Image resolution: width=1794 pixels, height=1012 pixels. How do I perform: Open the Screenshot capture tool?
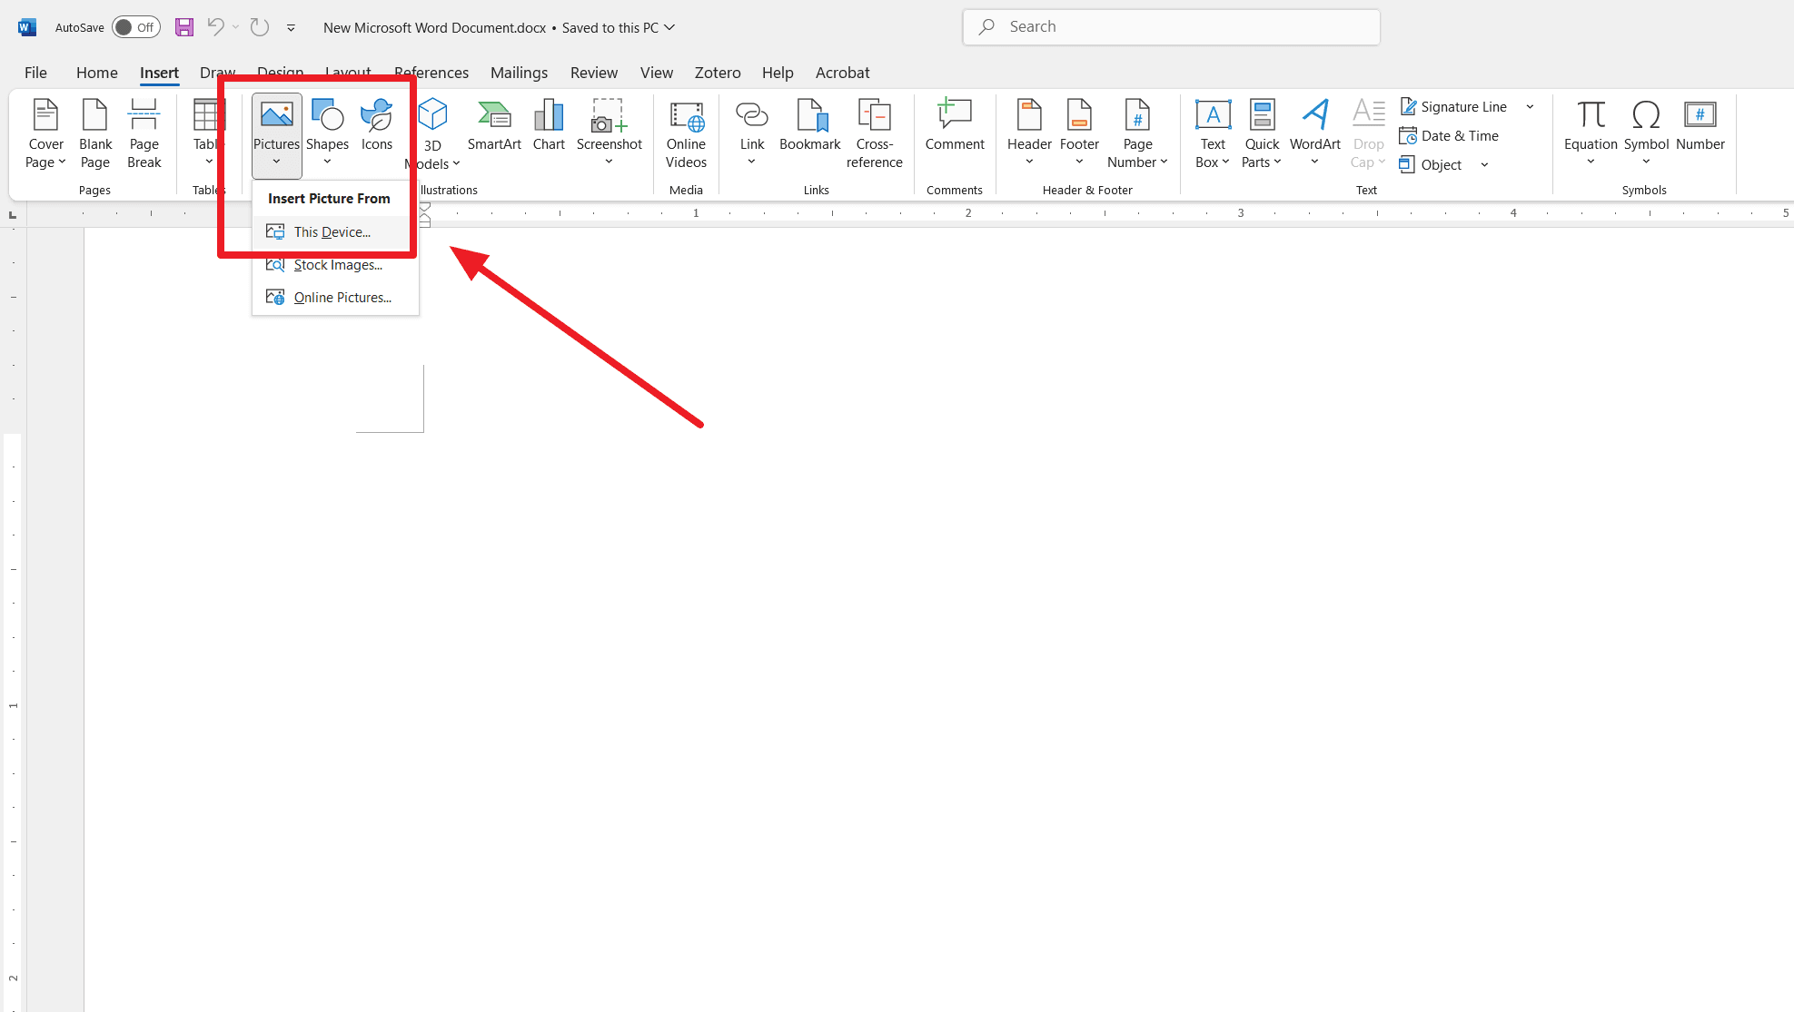pos(609,133)
